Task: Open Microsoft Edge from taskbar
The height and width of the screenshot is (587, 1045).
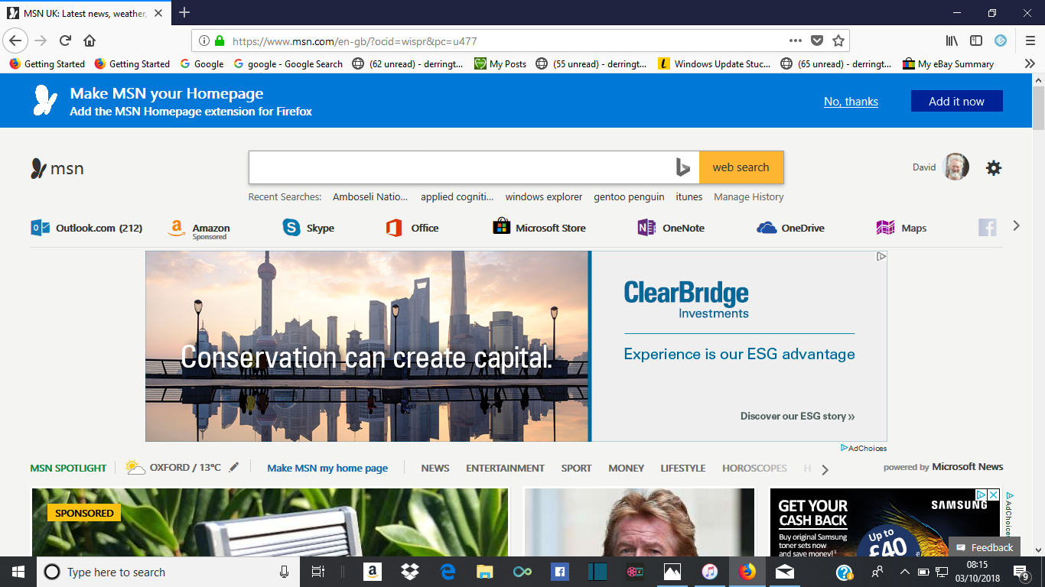Action: (448, 572)
